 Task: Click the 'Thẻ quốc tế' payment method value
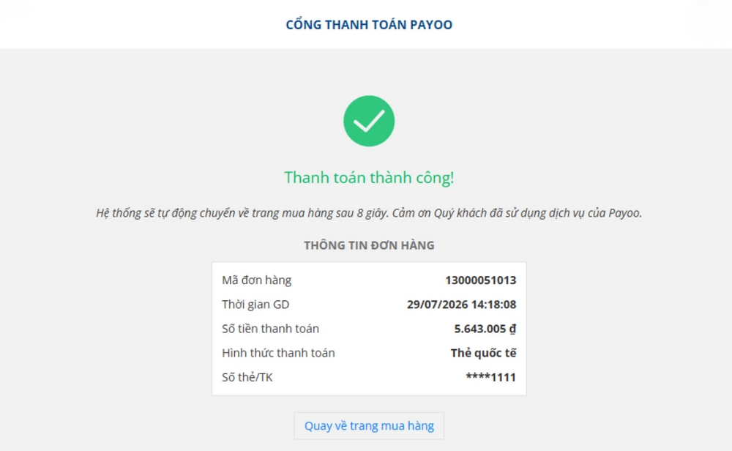[483, 353]
